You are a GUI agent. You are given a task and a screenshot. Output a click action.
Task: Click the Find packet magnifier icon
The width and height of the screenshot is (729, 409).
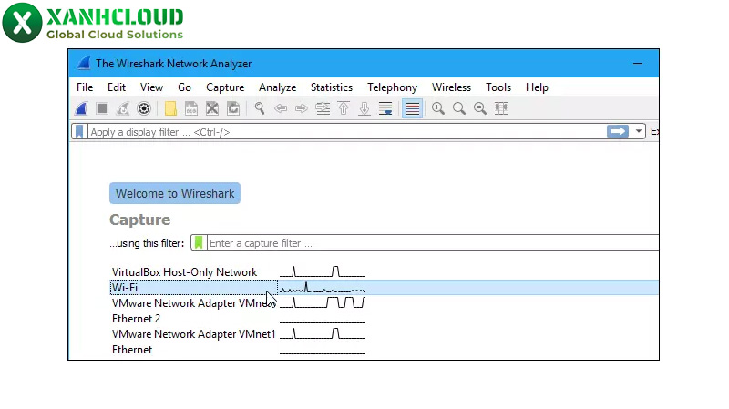coord(260,108)
